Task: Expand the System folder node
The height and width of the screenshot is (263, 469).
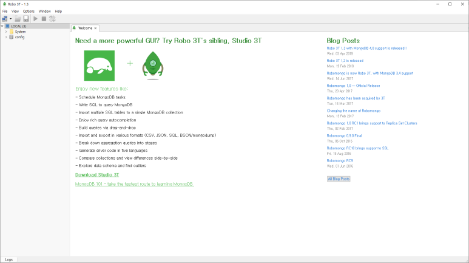Action: pos(6,32)
